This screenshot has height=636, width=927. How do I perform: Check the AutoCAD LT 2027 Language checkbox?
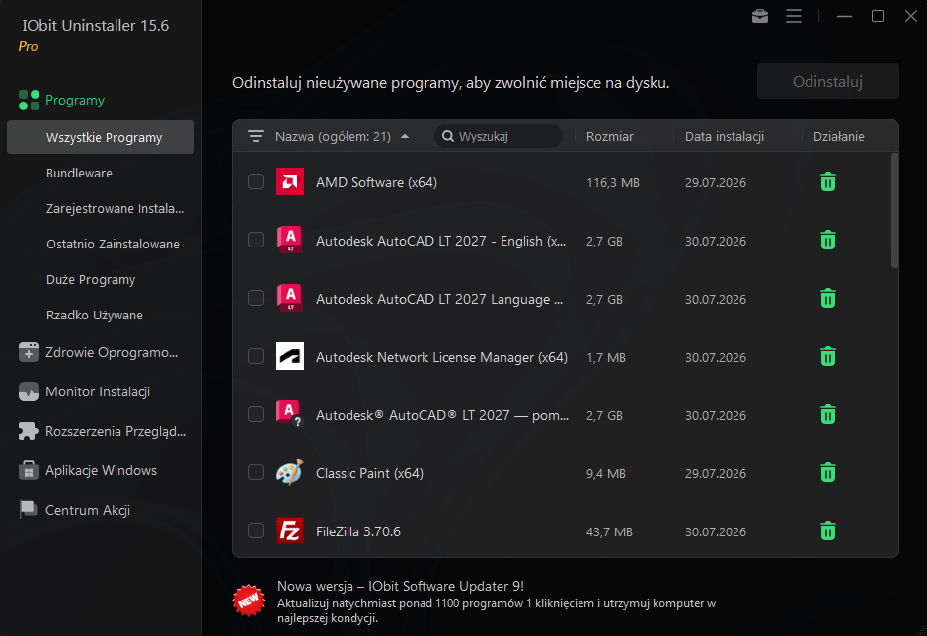[x=256, y=298]
